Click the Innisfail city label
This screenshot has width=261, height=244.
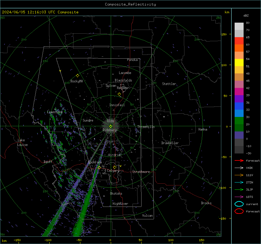(117, 105)
